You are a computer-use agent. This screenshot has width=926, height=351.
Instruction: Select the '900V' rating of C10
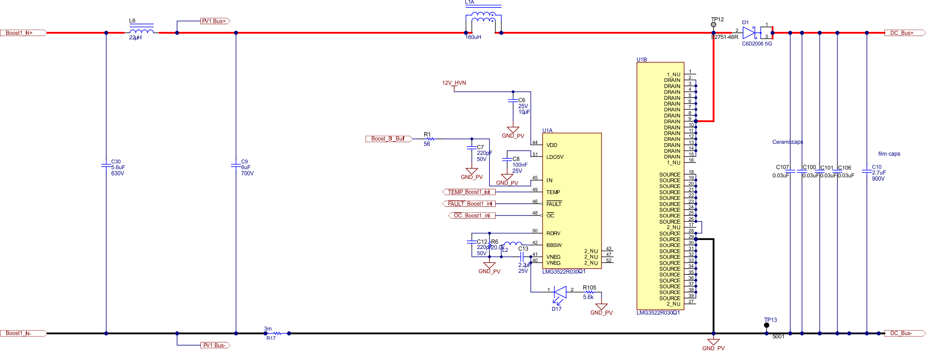[x=878, y=179]
